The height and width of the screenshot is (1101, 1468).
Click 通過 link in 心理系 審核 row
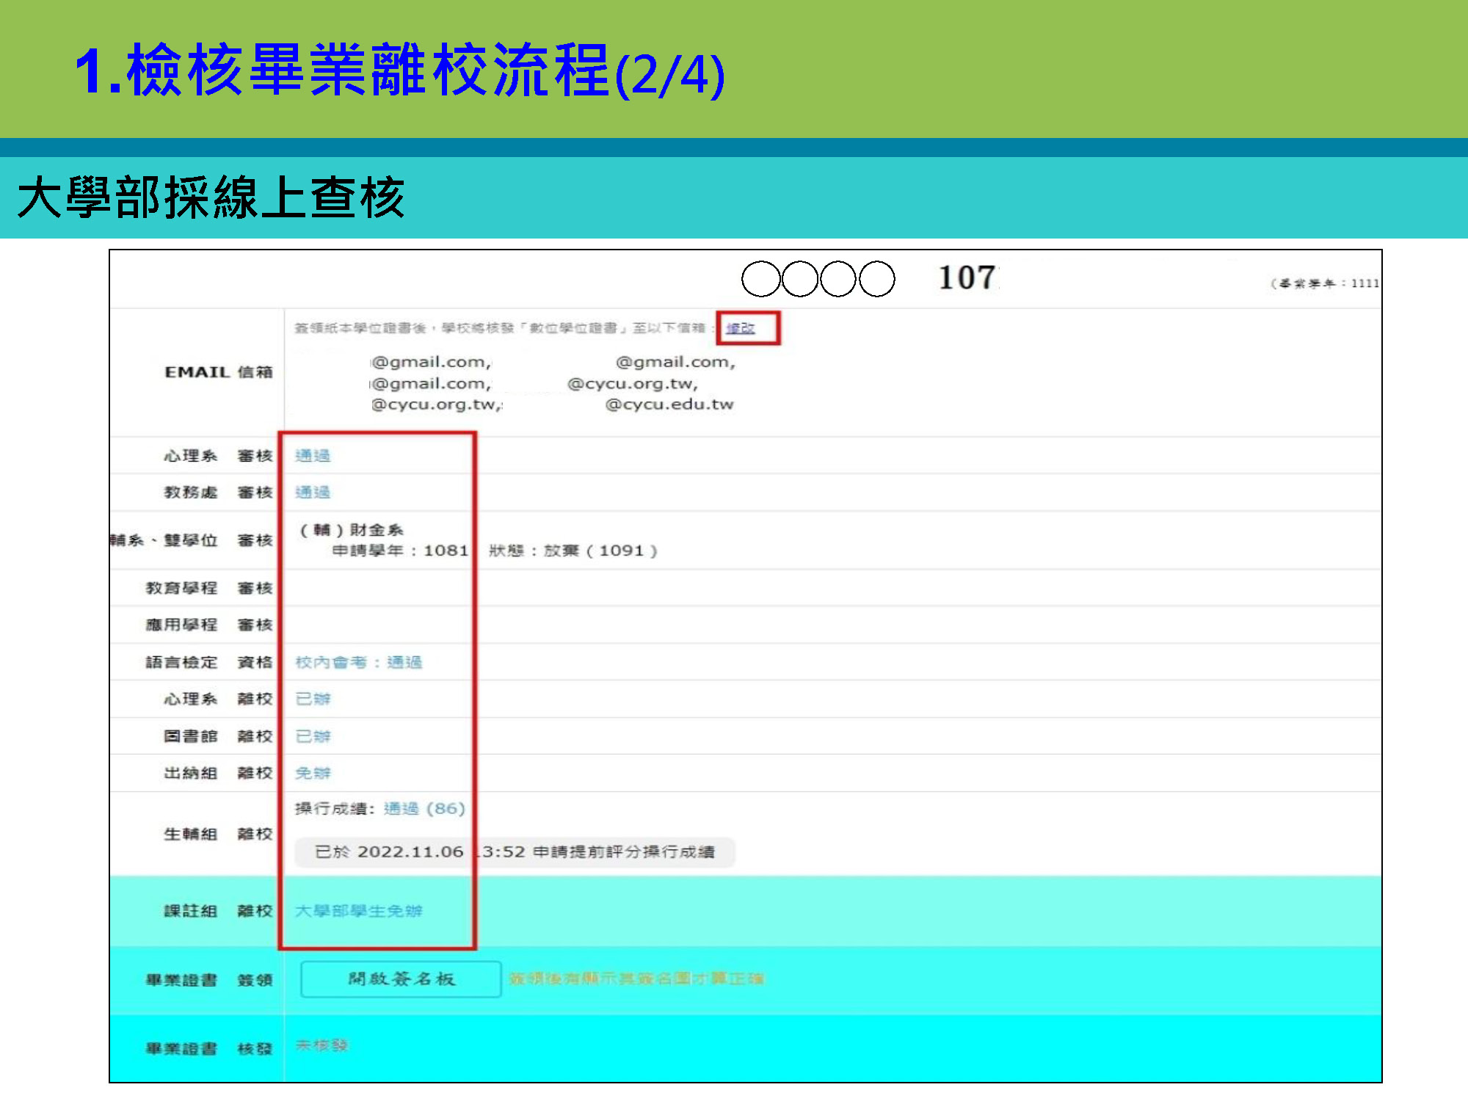[313, 456]
